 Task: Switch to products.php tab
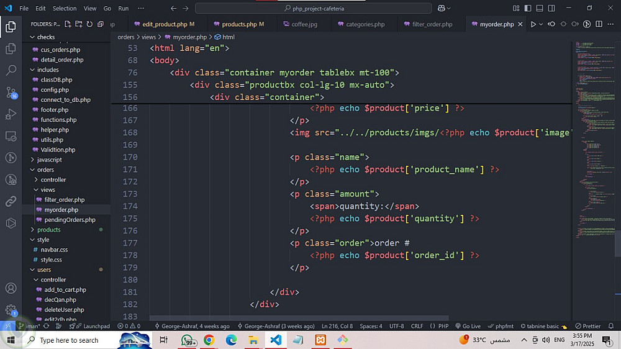tap(239, 24)
